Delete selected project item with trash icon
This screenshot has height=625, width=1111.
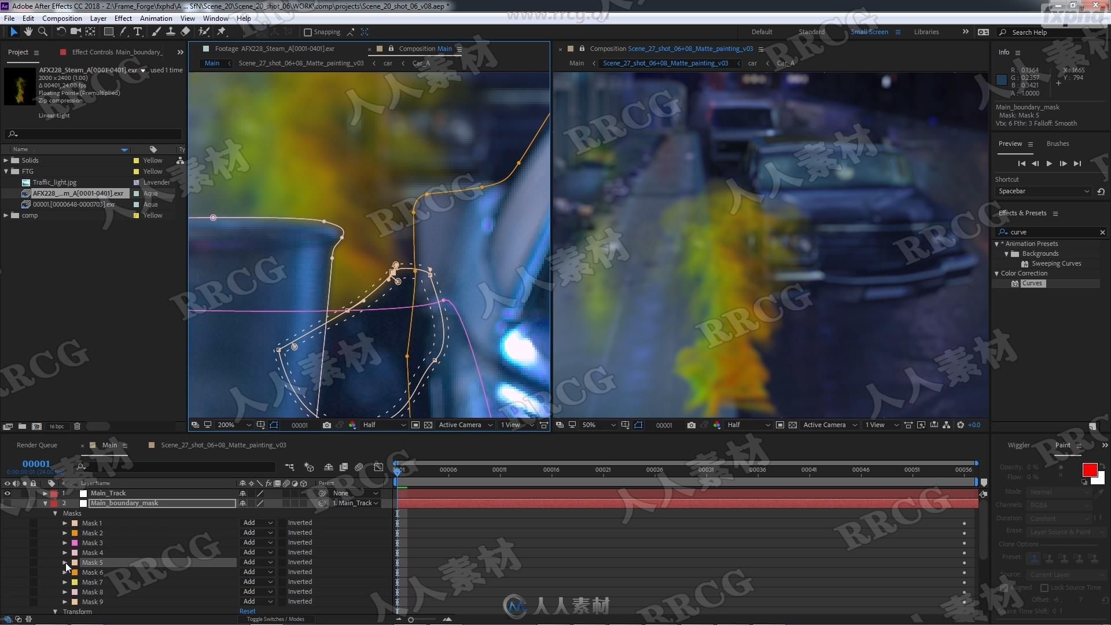point(77,427)
